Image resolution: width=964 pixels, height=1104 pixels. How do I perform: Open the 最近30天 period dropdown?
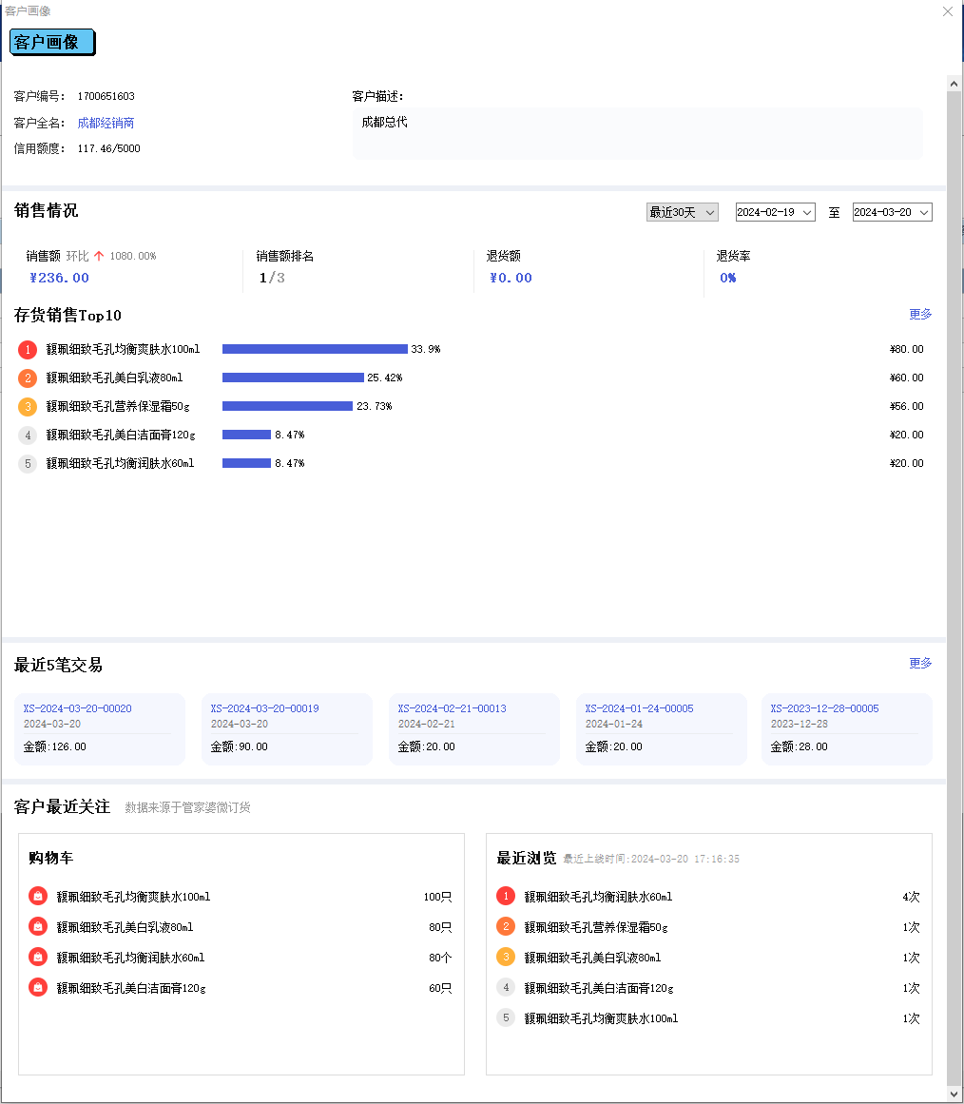(683, 212)
